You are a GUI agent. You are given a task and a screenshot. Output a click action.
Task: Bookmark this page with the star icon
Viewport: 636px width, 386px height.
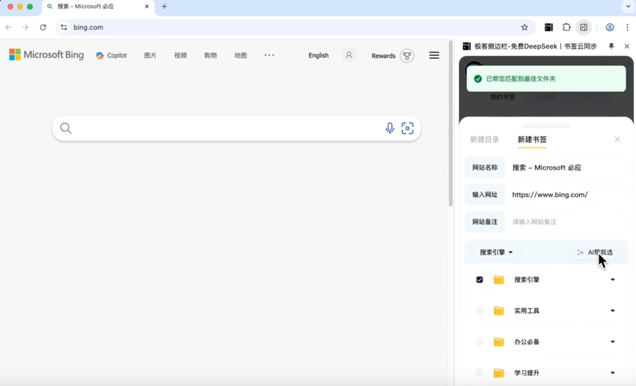tap(525, 27)
